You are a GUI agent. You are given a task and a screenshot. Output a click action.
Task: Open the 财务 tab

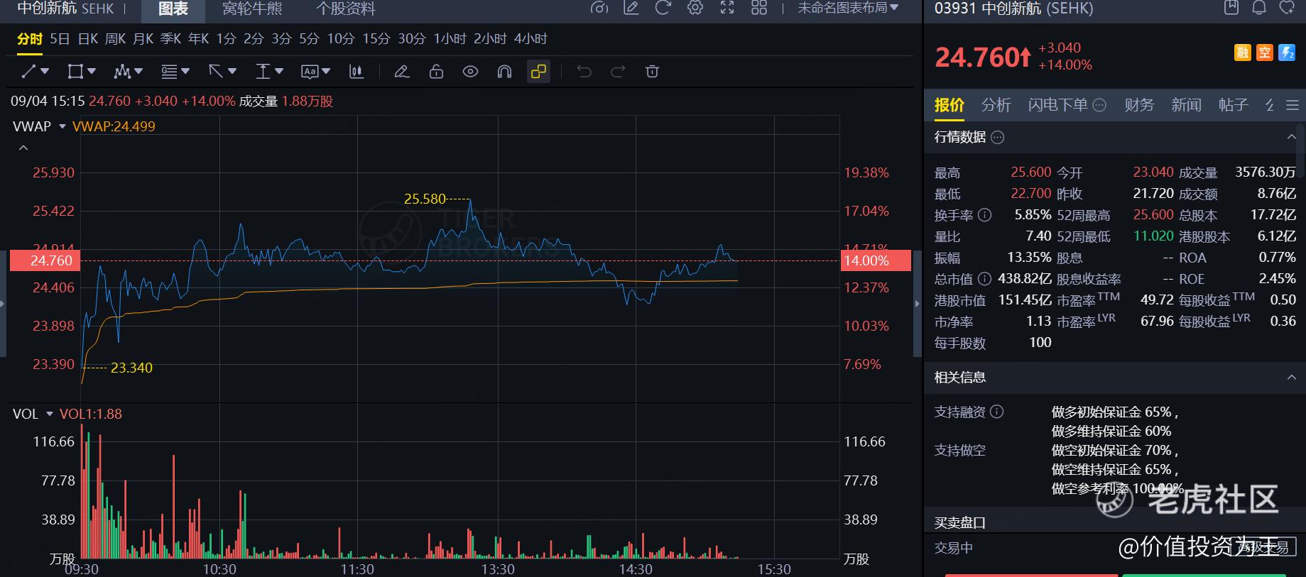point(1139,105)
